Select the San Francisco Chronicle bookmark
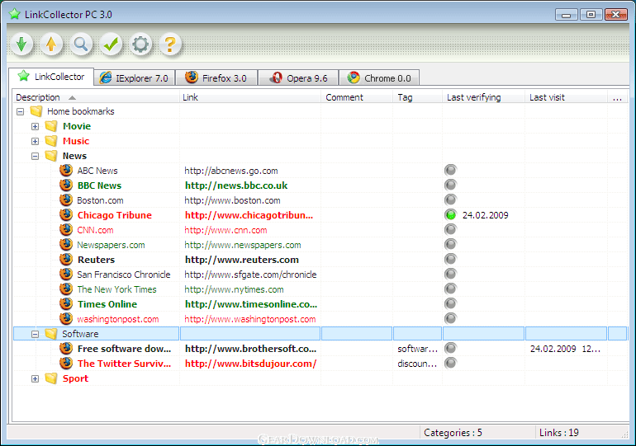Viewport: 636px width, 446px height. 124,275
